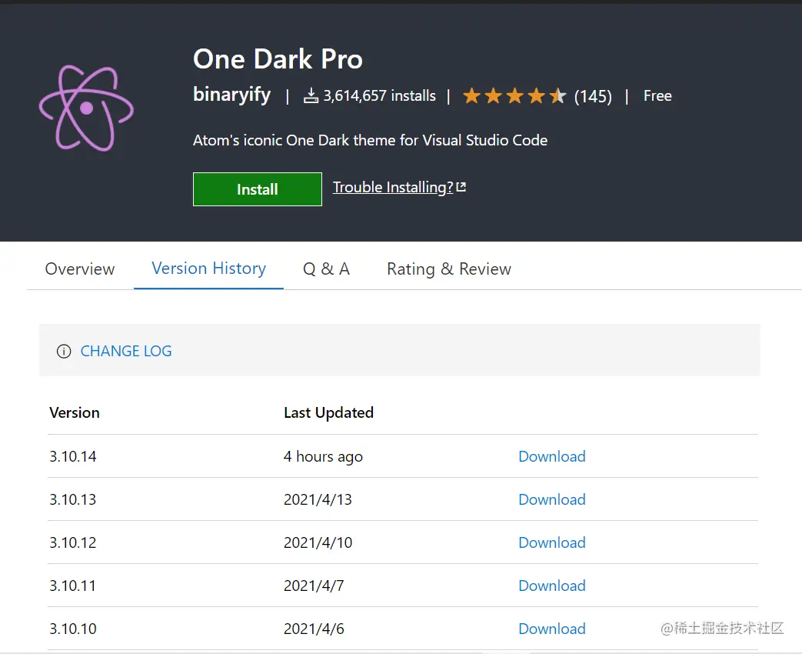This screenshot has width=802, height=654.
Task: Click the One Dark Pro title
Action: click(278, 59)
